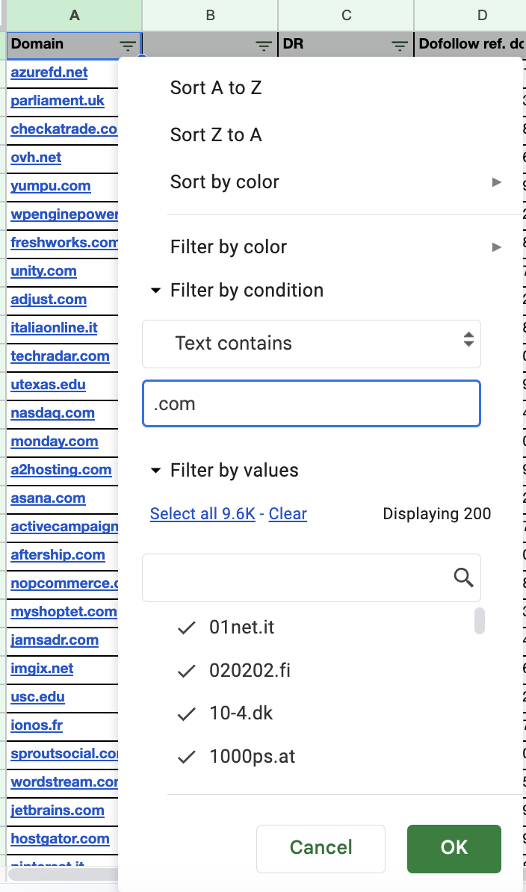Select the DR header cell
The image size is (526, 892).
346,44
